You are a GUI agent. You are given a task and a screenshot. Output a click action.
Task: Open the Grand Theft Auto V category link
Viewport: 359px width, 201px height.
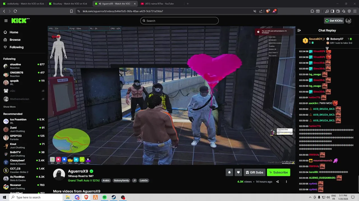[x=84, y=181]
